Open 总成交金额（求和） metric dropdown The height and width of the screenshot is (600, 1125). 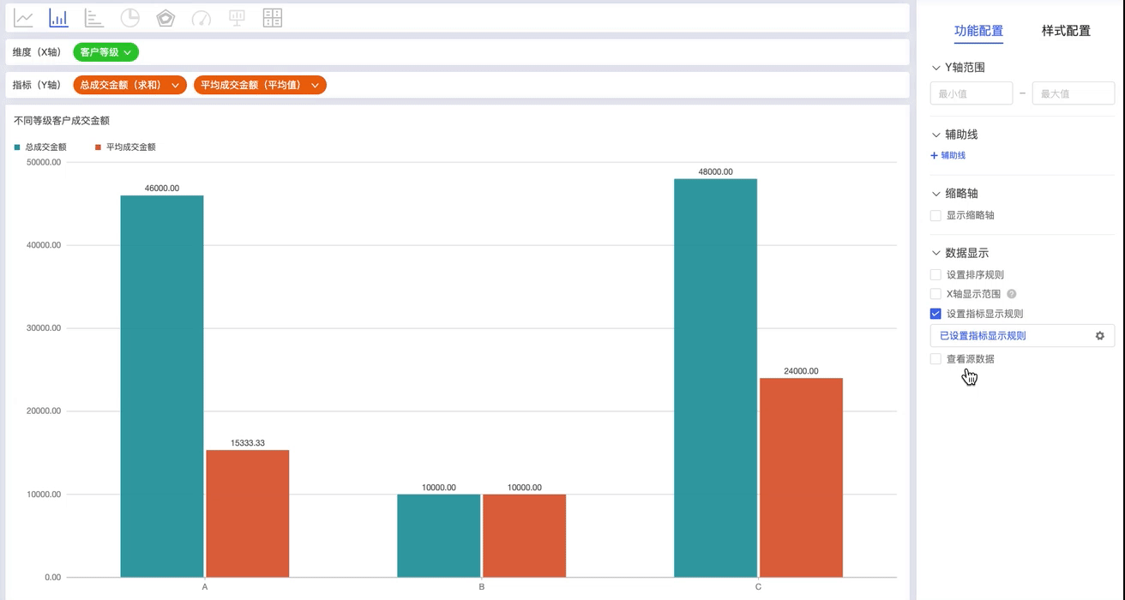[129, 85]
